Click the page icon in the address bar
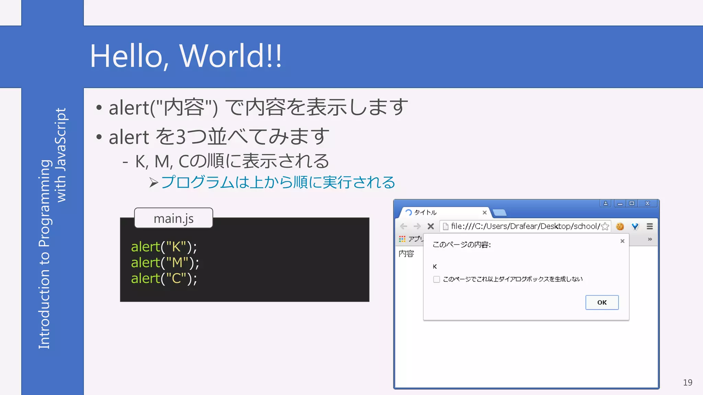 point(446,226)
